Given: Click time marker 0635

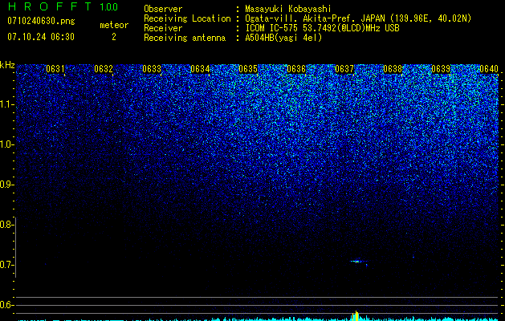Looking at the screenshot, I should tap(248, 69).
